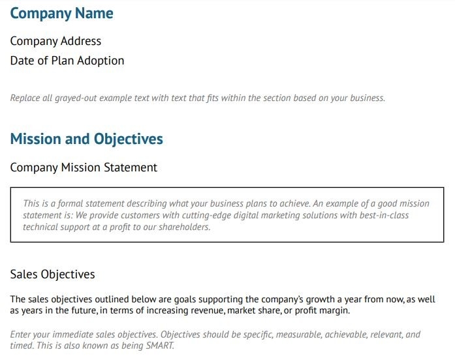Click the Date of Plan Adoption line
This screenshot has width=455, height=361.
(67, 61)
